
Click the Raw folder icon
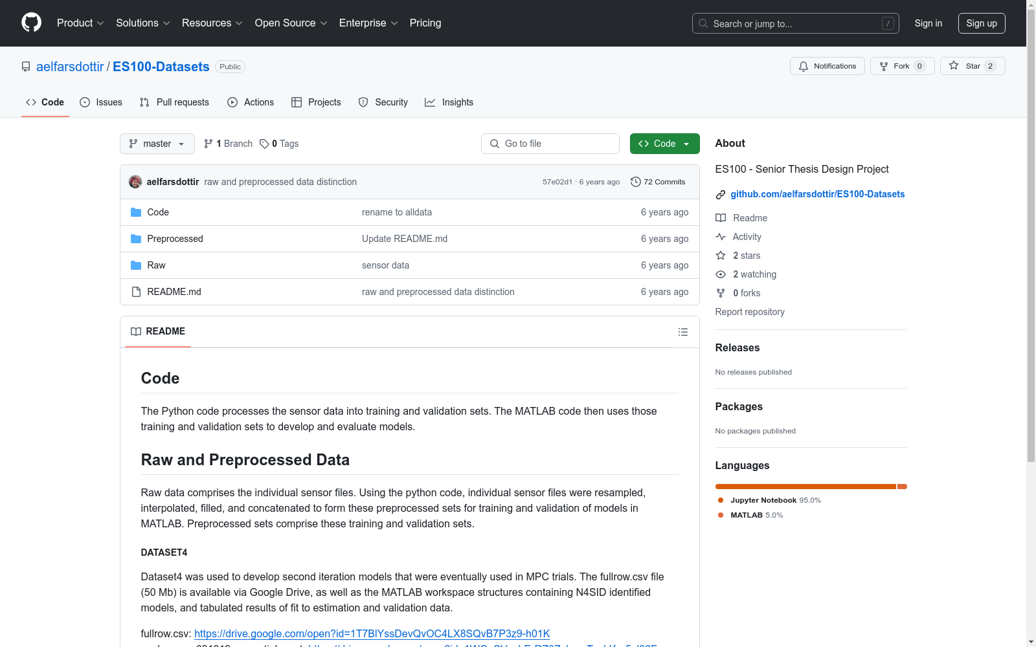136,265
